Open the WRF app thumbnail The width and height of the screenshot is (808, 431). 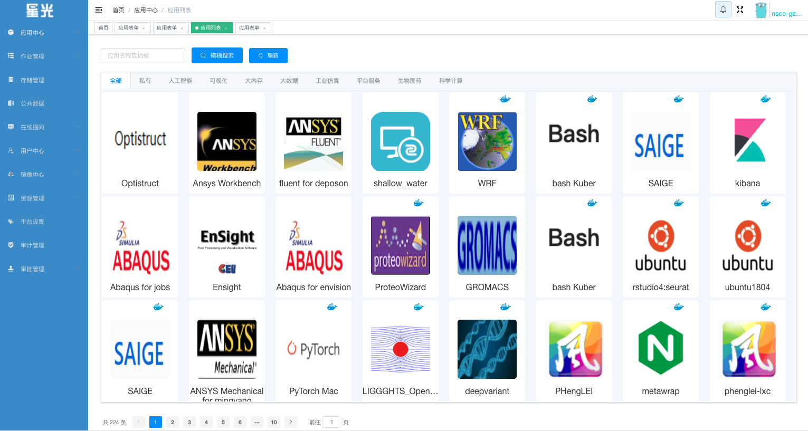(x=487, y=141)
